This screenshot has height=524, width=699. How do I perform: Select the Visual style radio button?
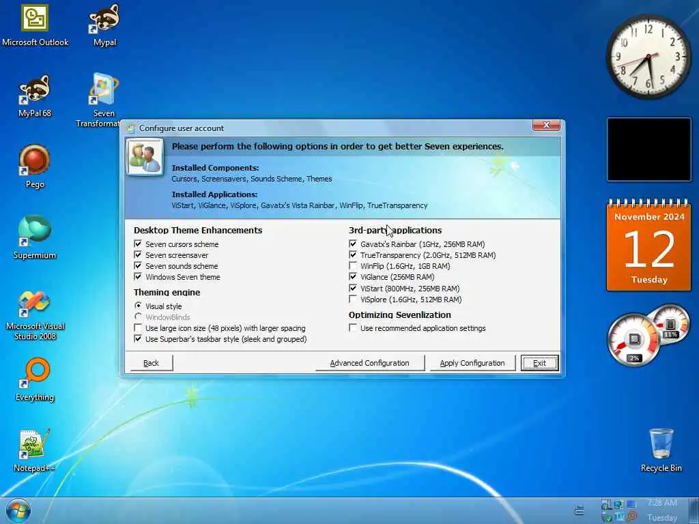pos(138,306)
